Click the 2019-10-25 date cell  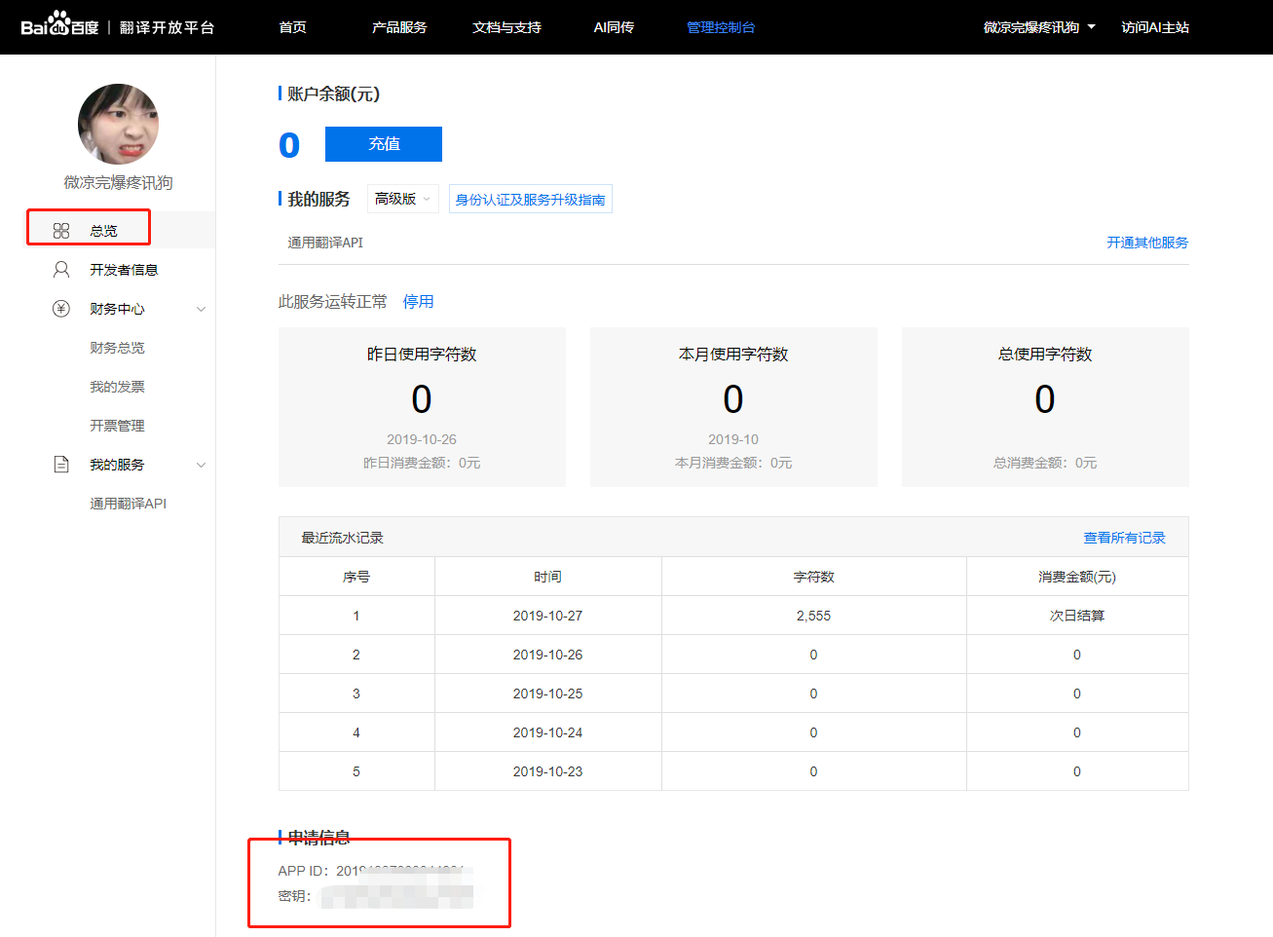click(547, 693)
